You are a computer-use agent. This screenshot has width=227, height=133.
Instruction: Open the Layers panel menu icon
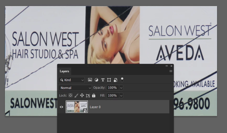point(171,71)
